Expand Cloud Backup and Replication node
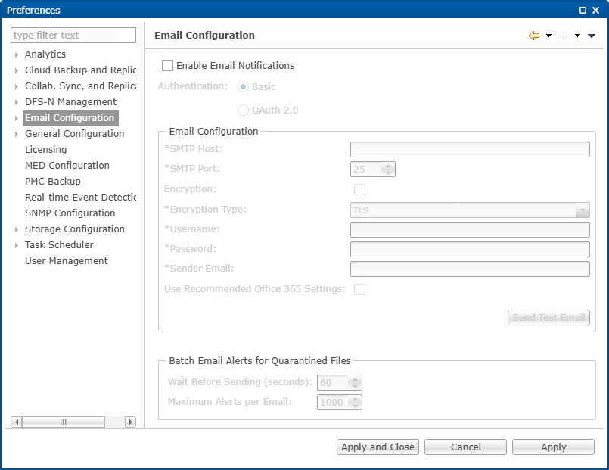 (17, 70)
